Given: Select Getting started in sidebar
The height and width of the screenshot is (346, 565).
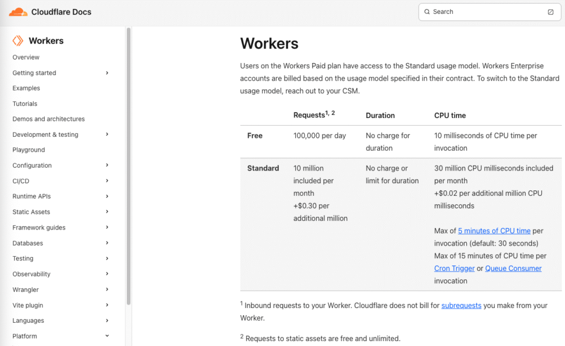Looking at the screenshot, I should 34,73.
